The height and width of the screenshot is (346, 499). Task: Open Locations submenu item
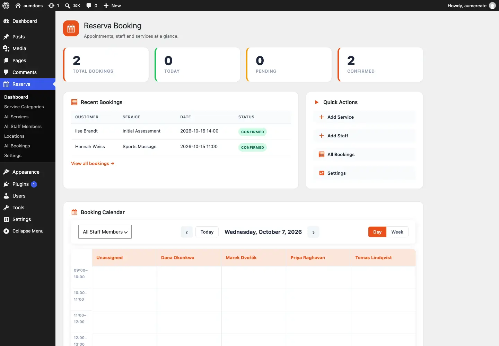pos(14,136)
